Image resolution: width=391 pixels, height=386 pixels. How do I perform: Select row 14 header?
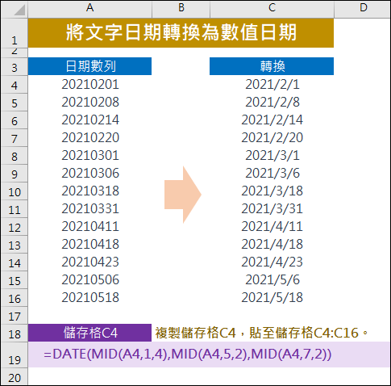(x=15, y=262)
